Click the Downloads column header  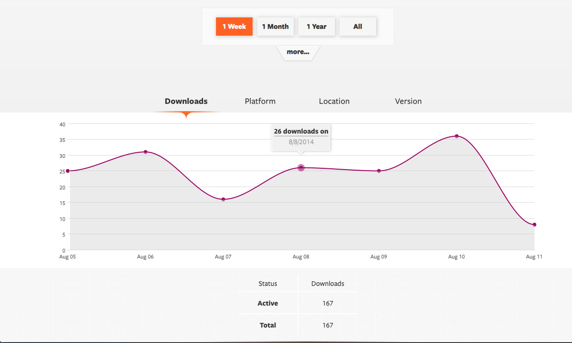tap(328, 284)
